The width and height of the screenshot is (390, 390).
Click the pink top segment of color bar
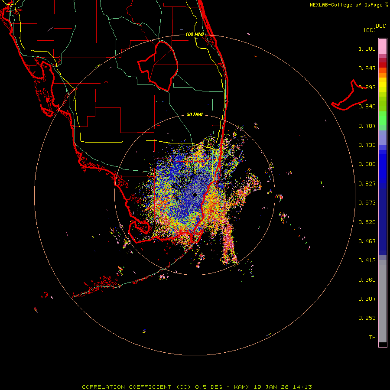coord(383,46)
